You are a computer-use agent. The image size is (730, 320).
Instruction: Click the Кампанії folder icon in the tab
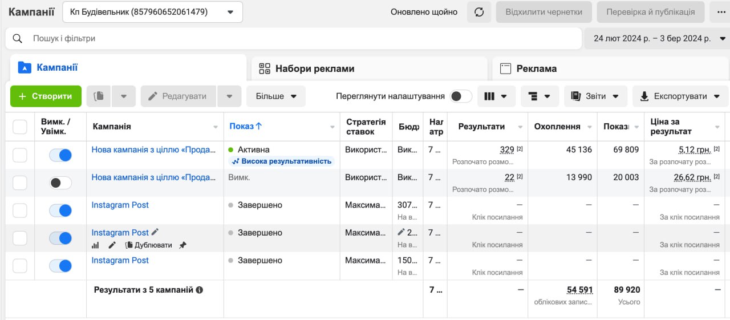tap(24, 67)
